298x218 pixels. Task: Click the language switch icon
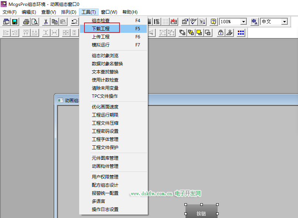coord(254,22)
